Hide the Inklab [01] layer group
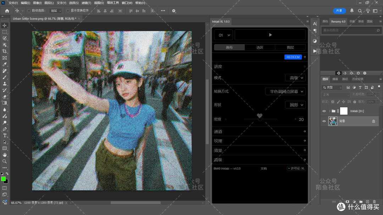Image resolution: width=383 pixels, height=215 pixels. tap(324, 111)
